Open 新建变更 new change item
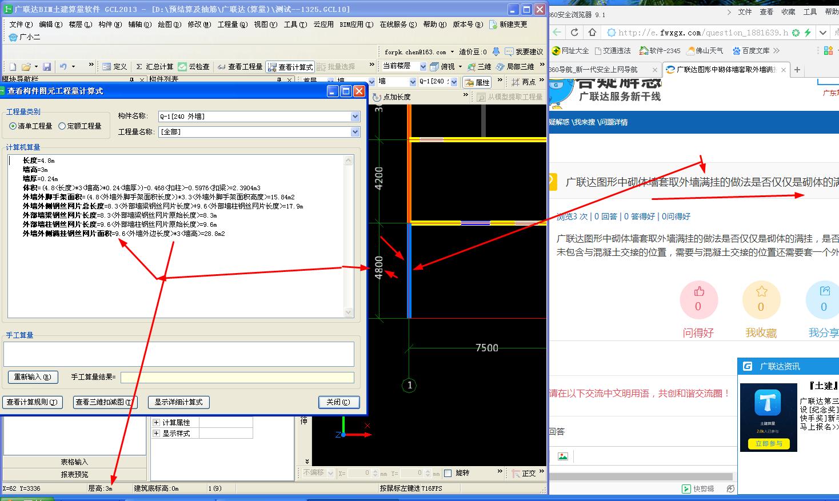The width and height of the screenshot is (839, 501). (508, 25)
